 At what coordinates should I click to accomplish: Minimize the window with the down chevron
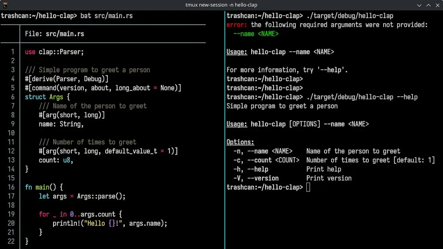(x=419, y=5)
